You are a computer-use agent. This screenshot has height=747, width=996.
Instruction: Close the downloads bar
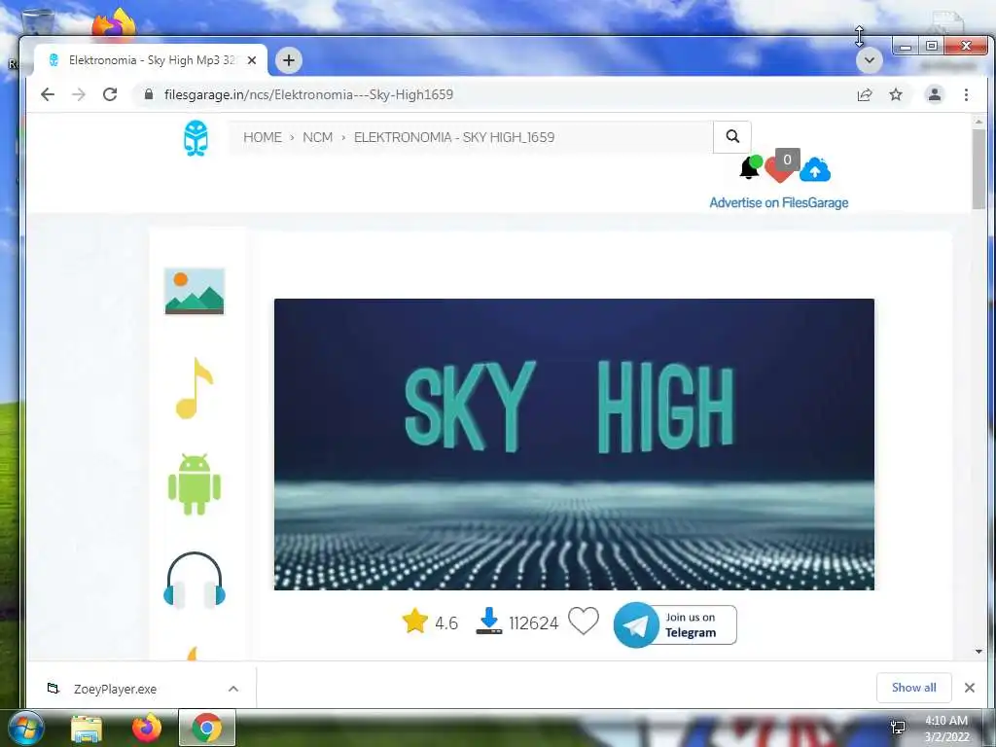click(970, 688)
